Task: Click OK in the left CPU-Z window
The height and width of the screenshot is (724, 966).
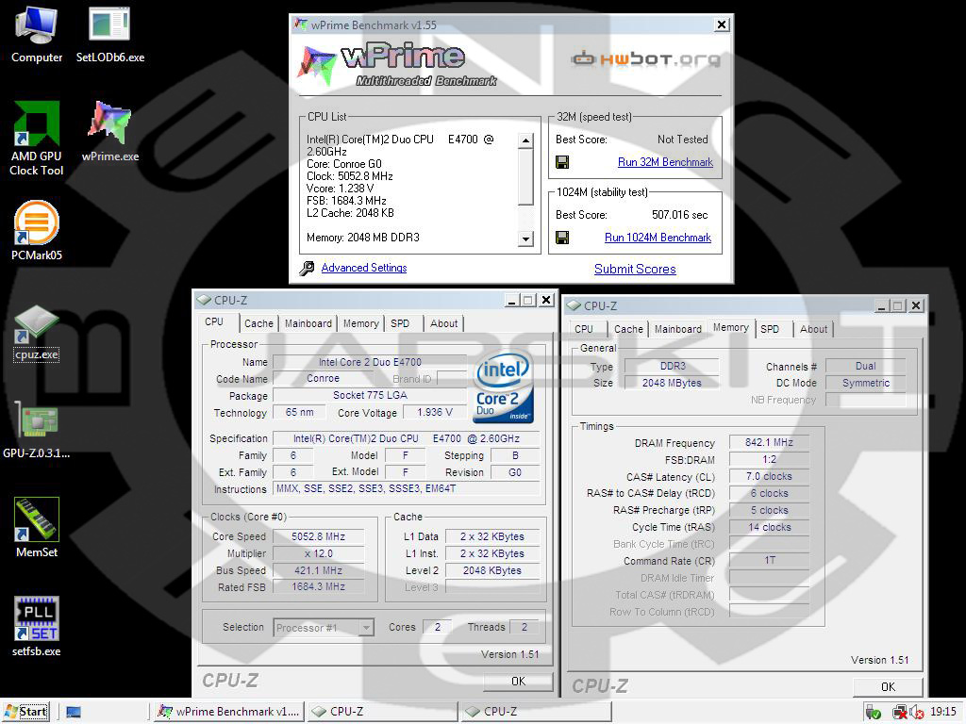Action: (x=518, y=681)
